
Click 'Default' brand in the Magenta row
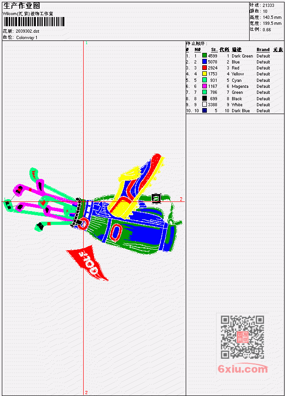(x=263, y=86)
